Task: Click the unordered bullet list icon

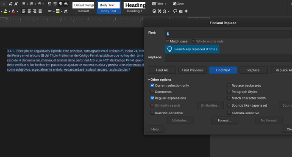Action: tap(23, 4)
